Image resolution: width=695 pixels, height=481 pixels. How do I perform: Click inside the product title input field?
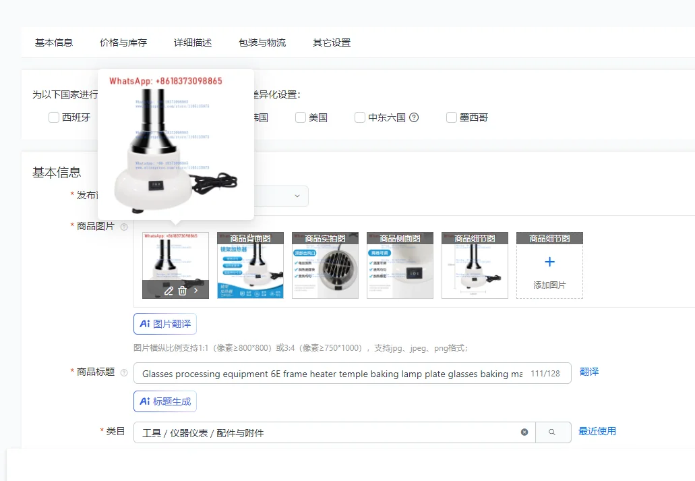pos(337,373)
